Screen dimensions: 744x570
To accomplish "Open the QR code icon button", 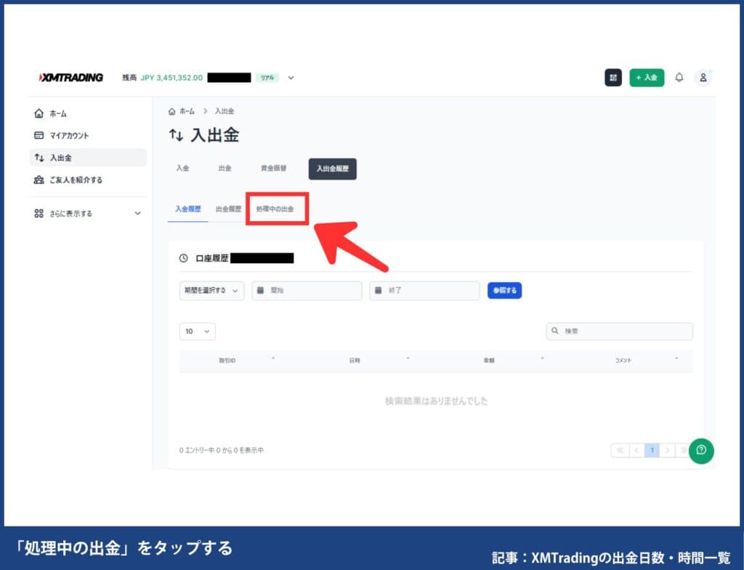I will point(613,77).
